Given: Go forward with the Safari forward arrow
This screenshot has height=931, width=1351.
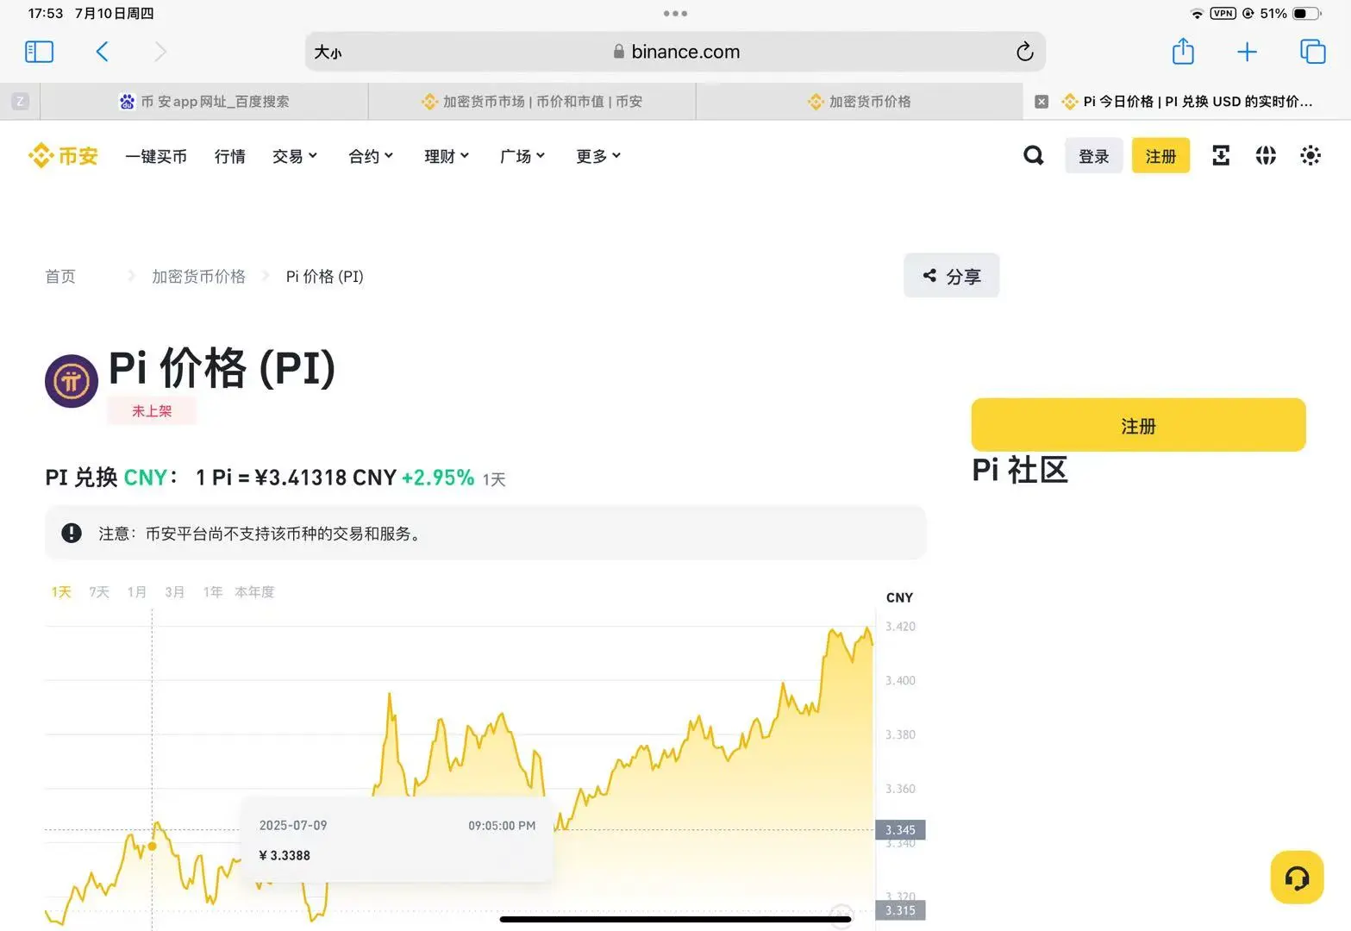Looking at the screenshot, I should 160,52.
